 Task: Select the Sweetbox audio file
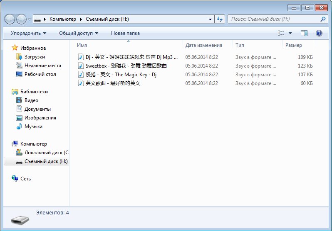(x=126, y=66)
